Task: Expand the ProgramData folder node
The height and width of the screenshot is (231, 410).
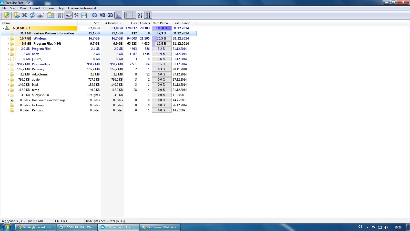Action: coord(8,64)
